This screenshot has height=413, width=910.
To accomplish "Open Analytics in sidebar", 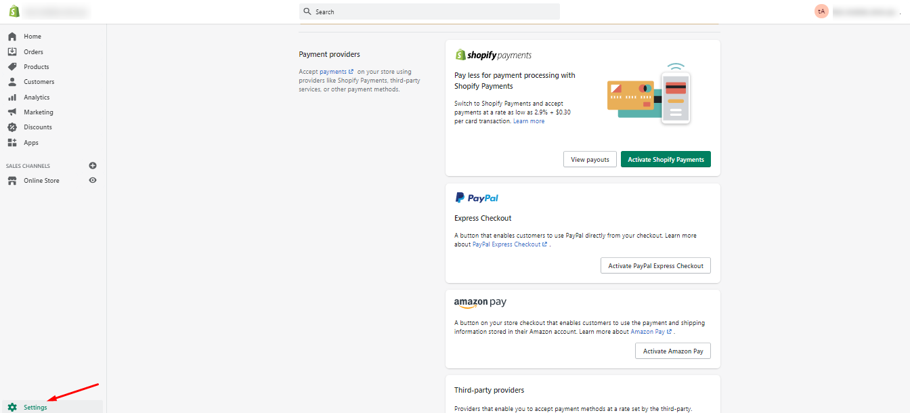I will tap(37, 97).
